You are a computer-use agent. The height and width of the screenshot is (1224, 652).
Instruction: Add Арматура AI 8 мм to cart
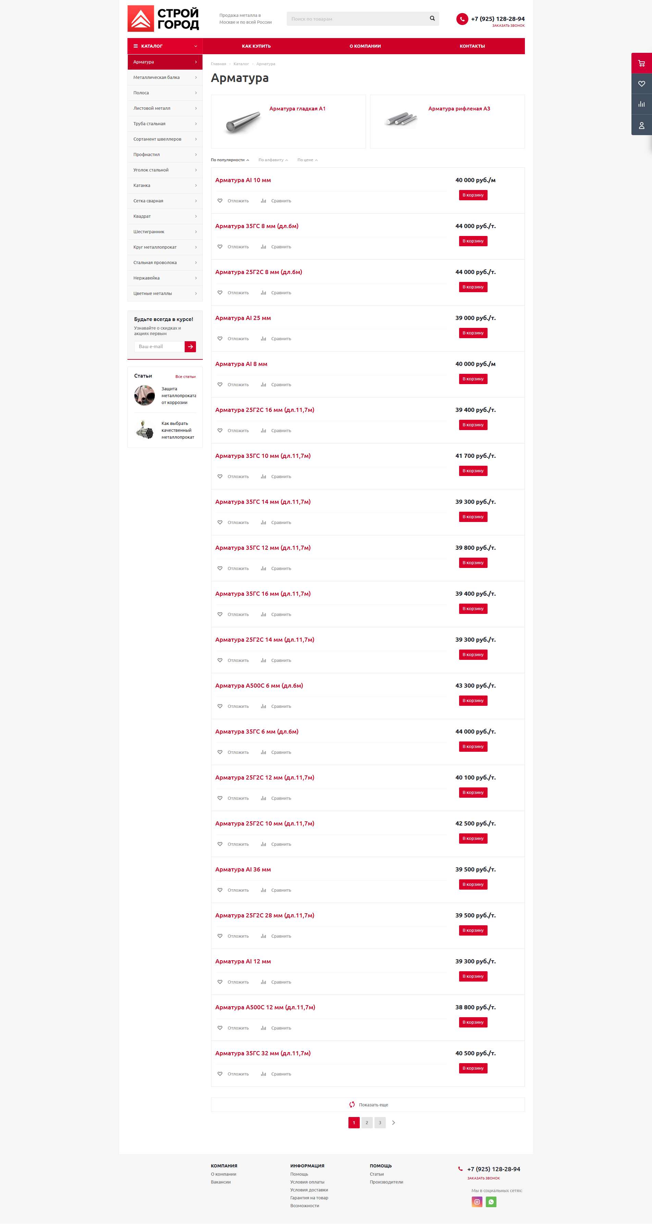473,379
